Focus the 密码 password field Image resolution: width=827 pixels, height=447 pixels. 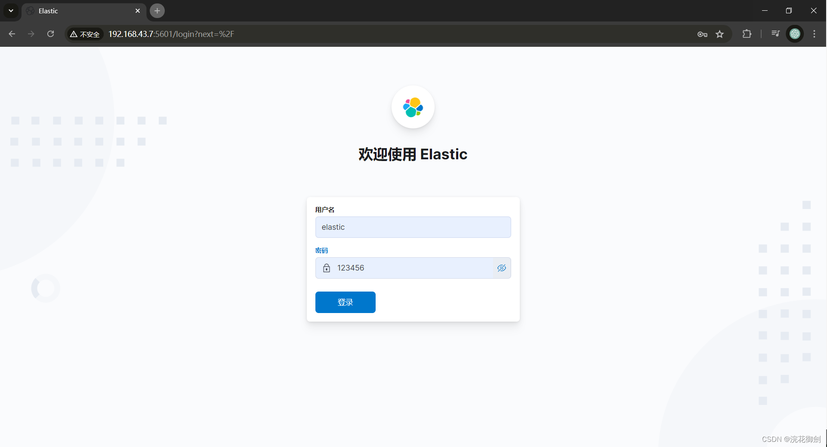point(413,268)
